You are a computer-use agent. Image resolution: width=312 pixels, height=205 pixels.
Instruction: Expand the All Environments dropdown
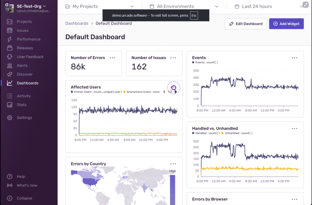184,6
